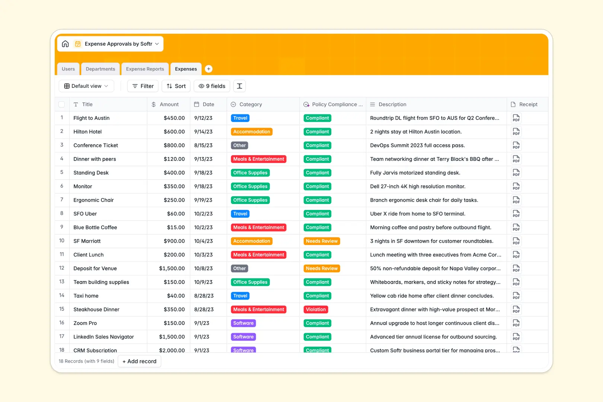Viewport: 603px width, 402px height.
Task: Click the calendar icon in the Date column header
Action: coord(196,104)
